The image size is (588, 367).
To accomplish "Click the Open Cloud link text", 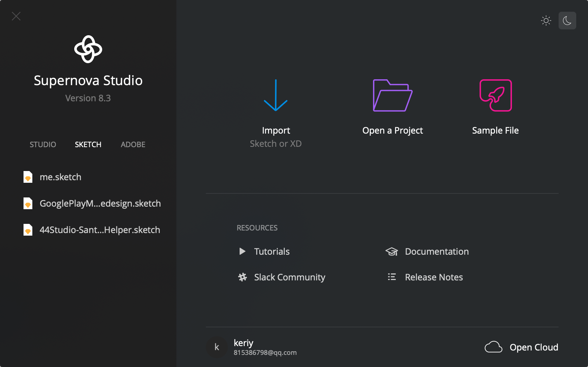I will tap(534, 347).
